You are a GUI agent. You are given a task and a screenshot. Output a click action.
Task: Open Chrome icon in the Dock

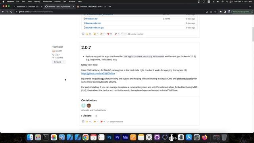click(86, 137)
